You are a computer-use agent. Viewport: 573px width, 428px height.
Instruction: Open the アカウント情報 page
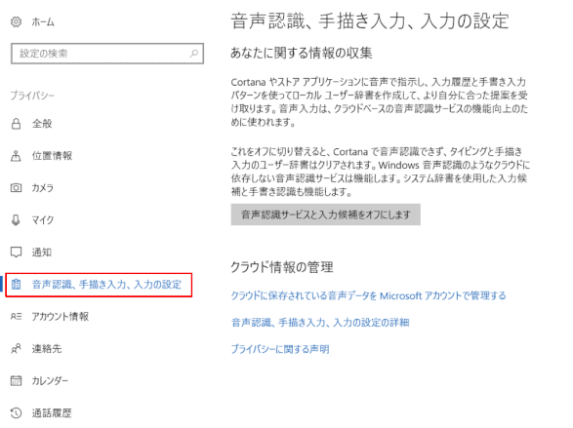click(61, 316)
